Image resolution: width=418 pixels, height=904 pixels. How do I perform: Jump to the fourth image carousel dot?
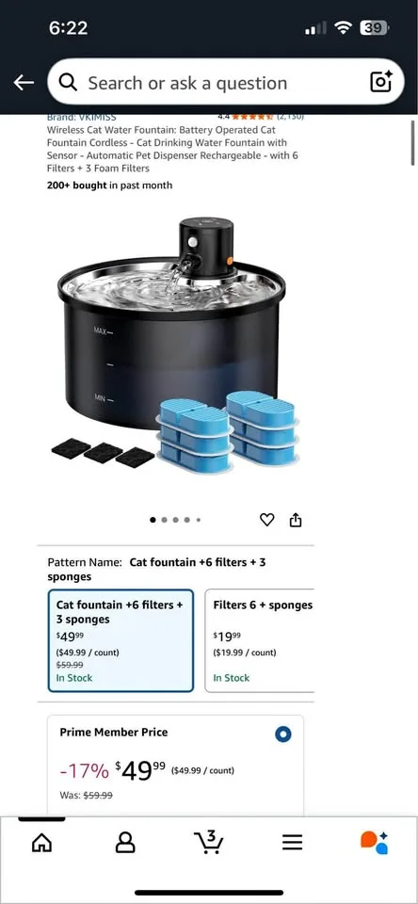pyautogui.click(x=186, y=520)
